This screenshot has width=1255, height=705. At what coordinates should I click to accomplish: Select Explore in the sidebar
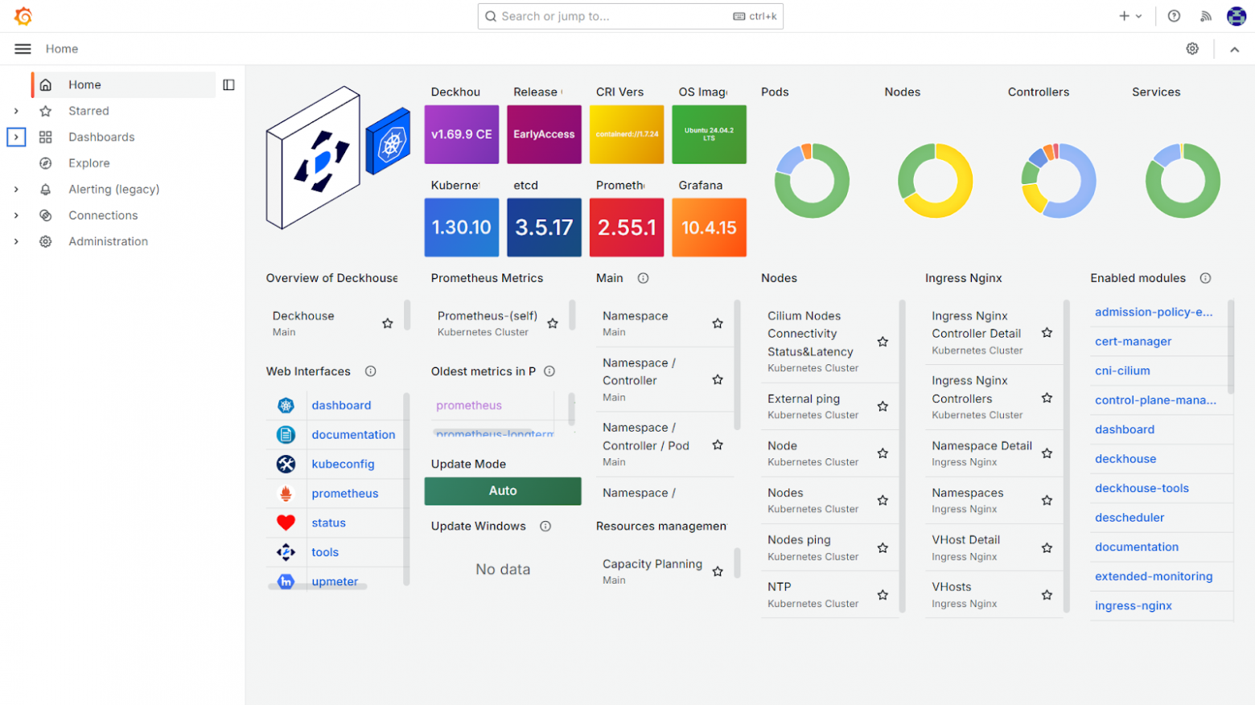[88, 163]
